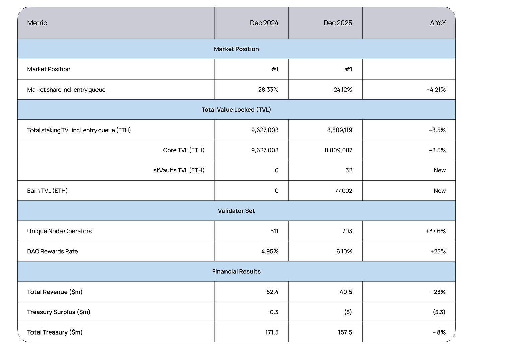514x359 pixels.
Task: Select the +37.6% node operators change
Action: [436, 231]
